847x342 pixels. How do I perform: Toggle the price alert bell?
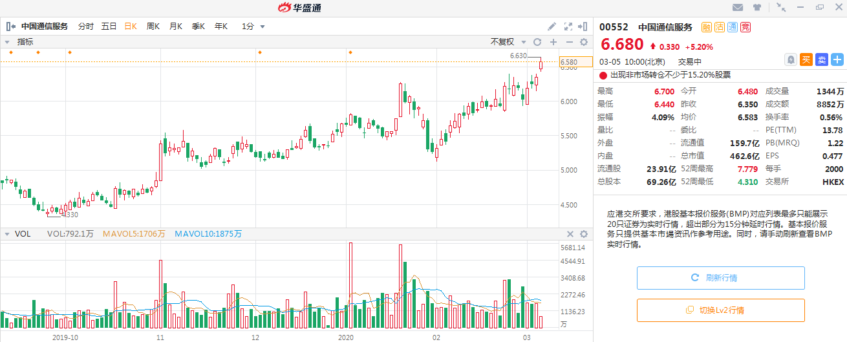[x=790, y=59]
